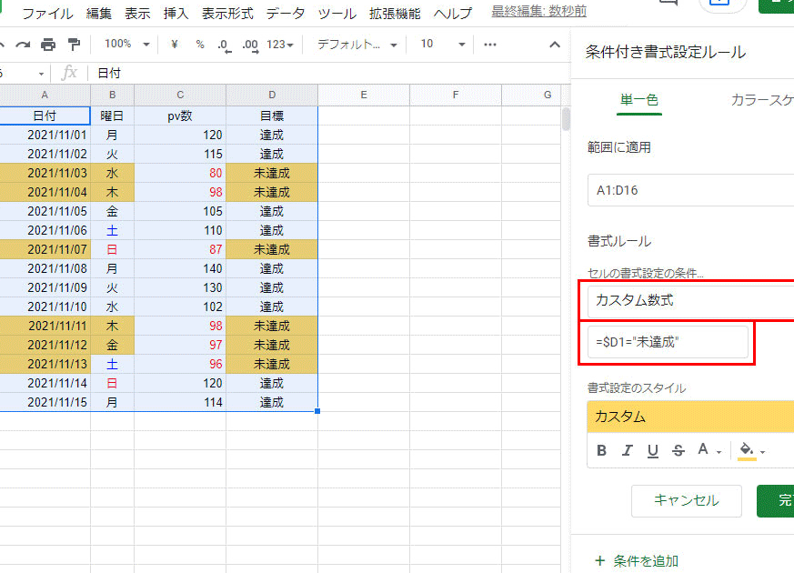Screen dimensions: 794x573
Task: Increase decimal places icon
Action: point(250,45)
